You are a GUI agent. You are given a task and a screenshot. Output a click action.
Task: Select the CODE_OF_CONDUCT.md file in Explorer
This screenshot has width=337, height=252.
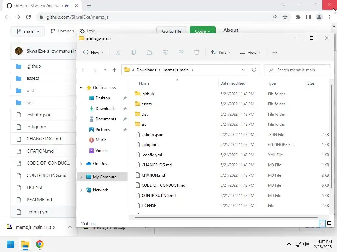pos(163,185)
